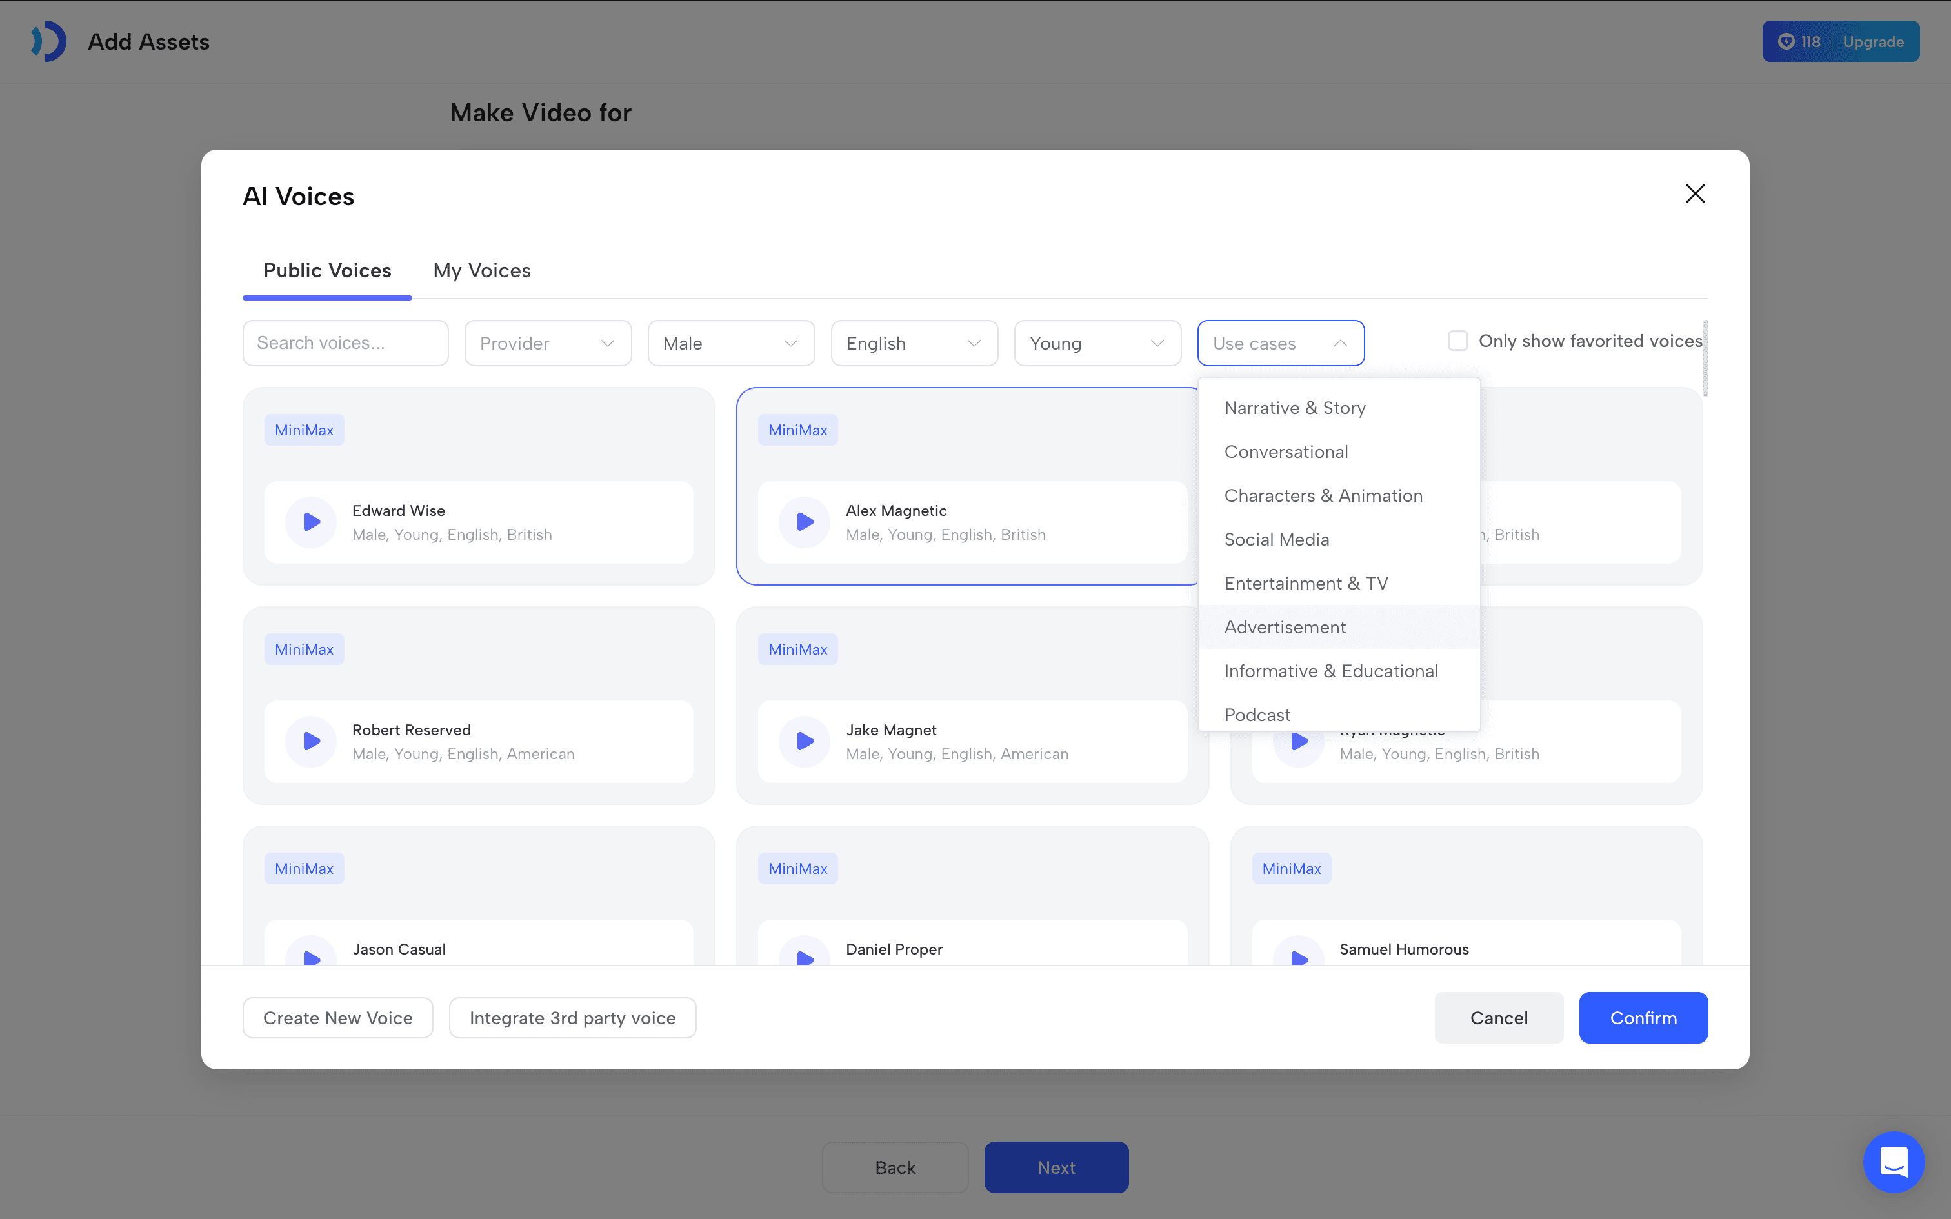Select Advertisement use case
This screenshot has width=1951, height=1219.
(1339, 627)
